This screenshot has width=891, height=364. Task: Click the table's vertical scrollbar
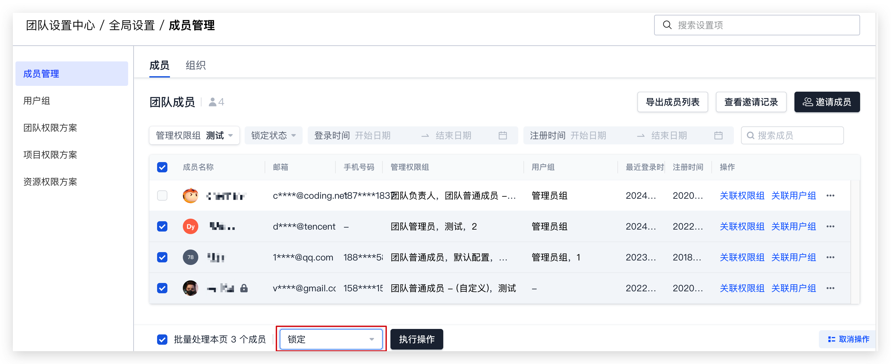(x=855, y=242)
